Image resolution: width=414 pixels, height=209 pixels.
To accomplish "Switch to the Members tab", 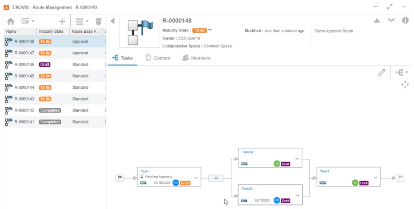I will coord(197,58).
